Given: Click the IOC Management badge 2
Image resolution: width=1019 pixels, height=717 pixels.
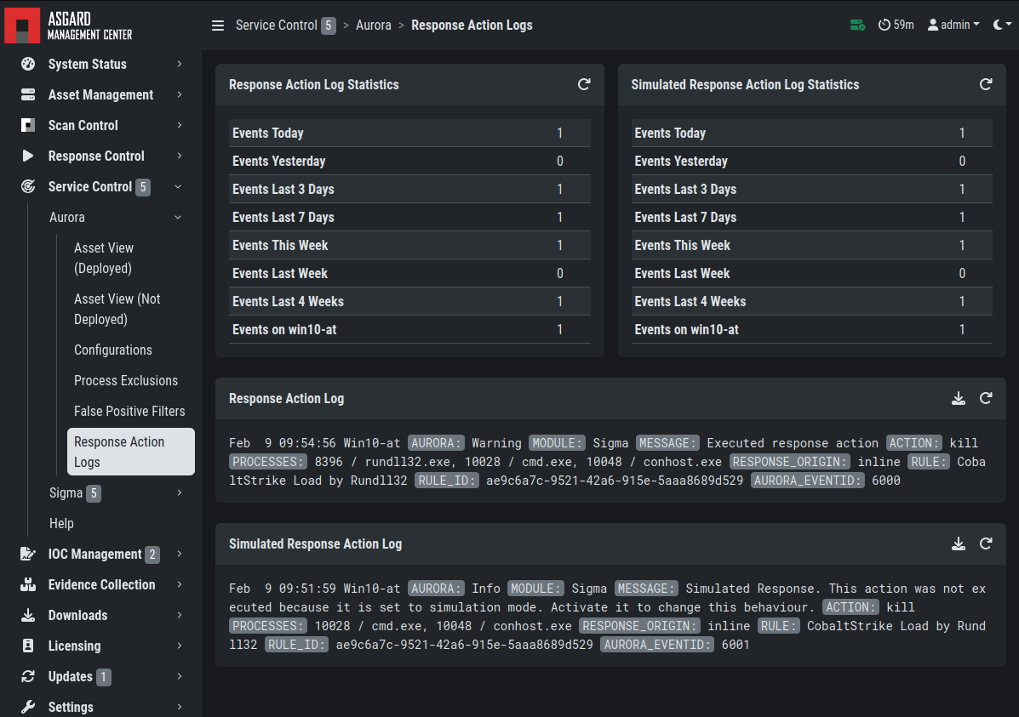Looking at the screenshot, I should point(152,554).
